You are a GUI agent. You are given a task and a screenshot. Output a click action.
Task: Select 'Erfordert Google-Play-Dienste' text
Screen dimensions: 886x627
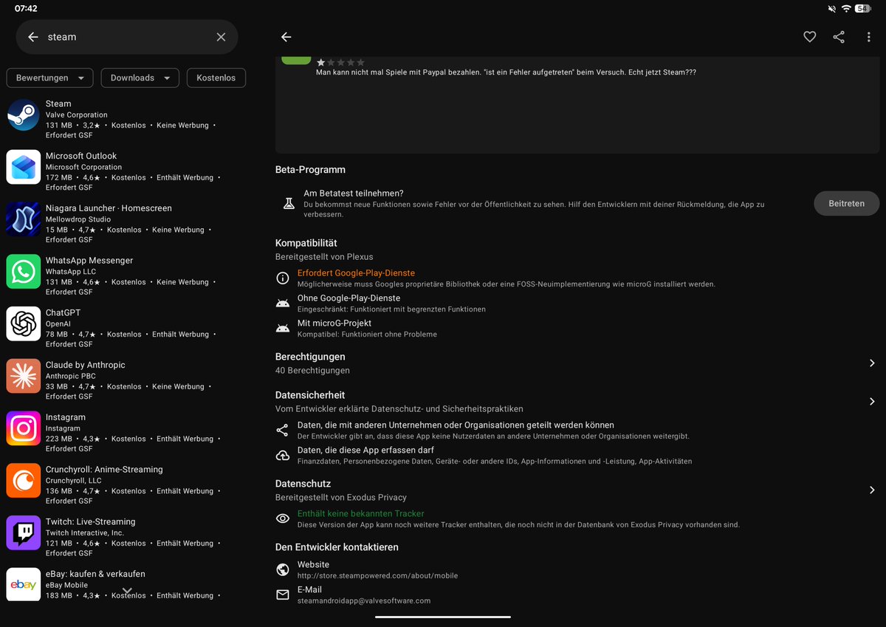pos(356,273)
